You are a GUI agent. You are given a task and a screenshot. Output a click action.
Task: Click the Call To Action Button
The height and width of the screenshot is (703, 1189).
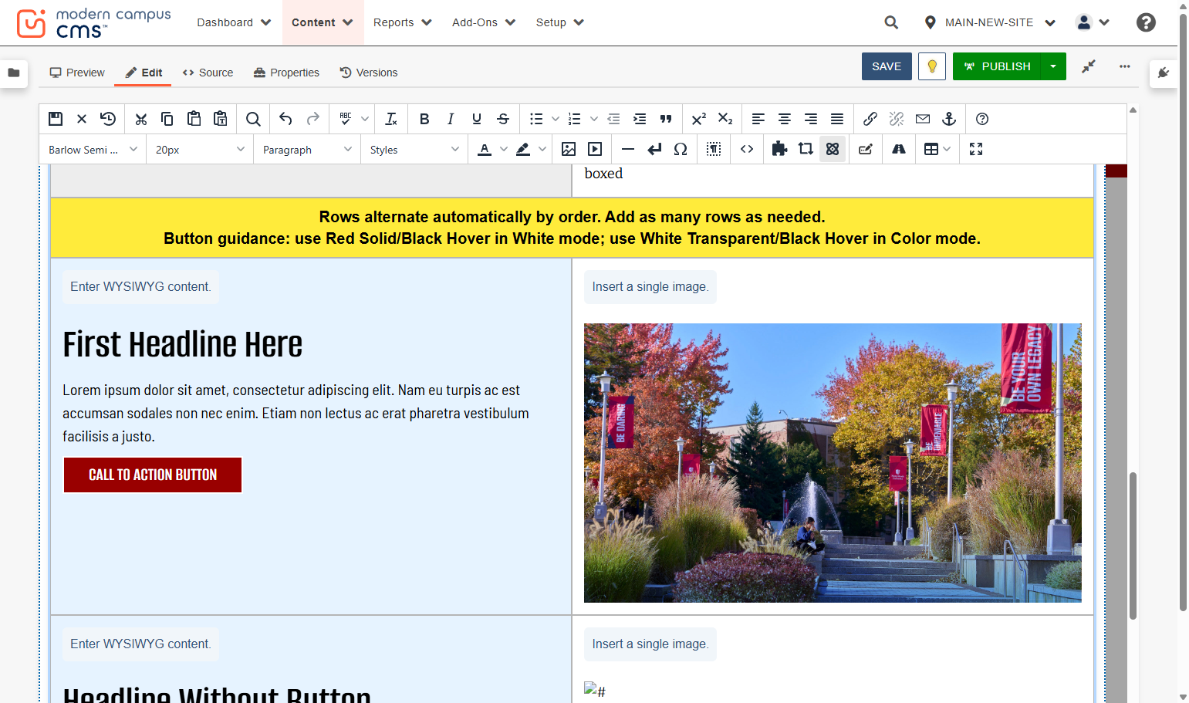[x=153, y=475]
